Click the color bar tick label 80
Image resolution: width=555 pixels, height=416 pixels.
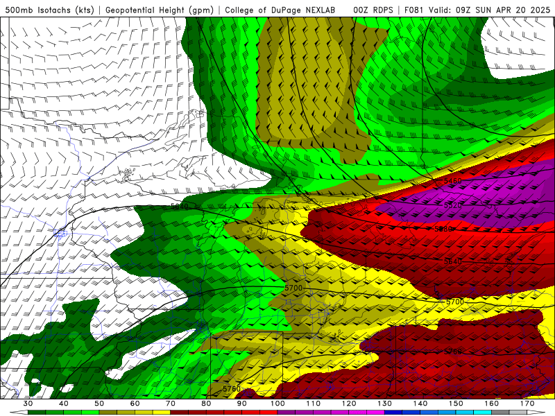click(206, 404)
